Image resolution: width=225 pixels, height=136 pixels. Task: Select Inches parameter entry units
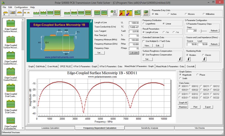pyautogui.click(x=172, y=14)
